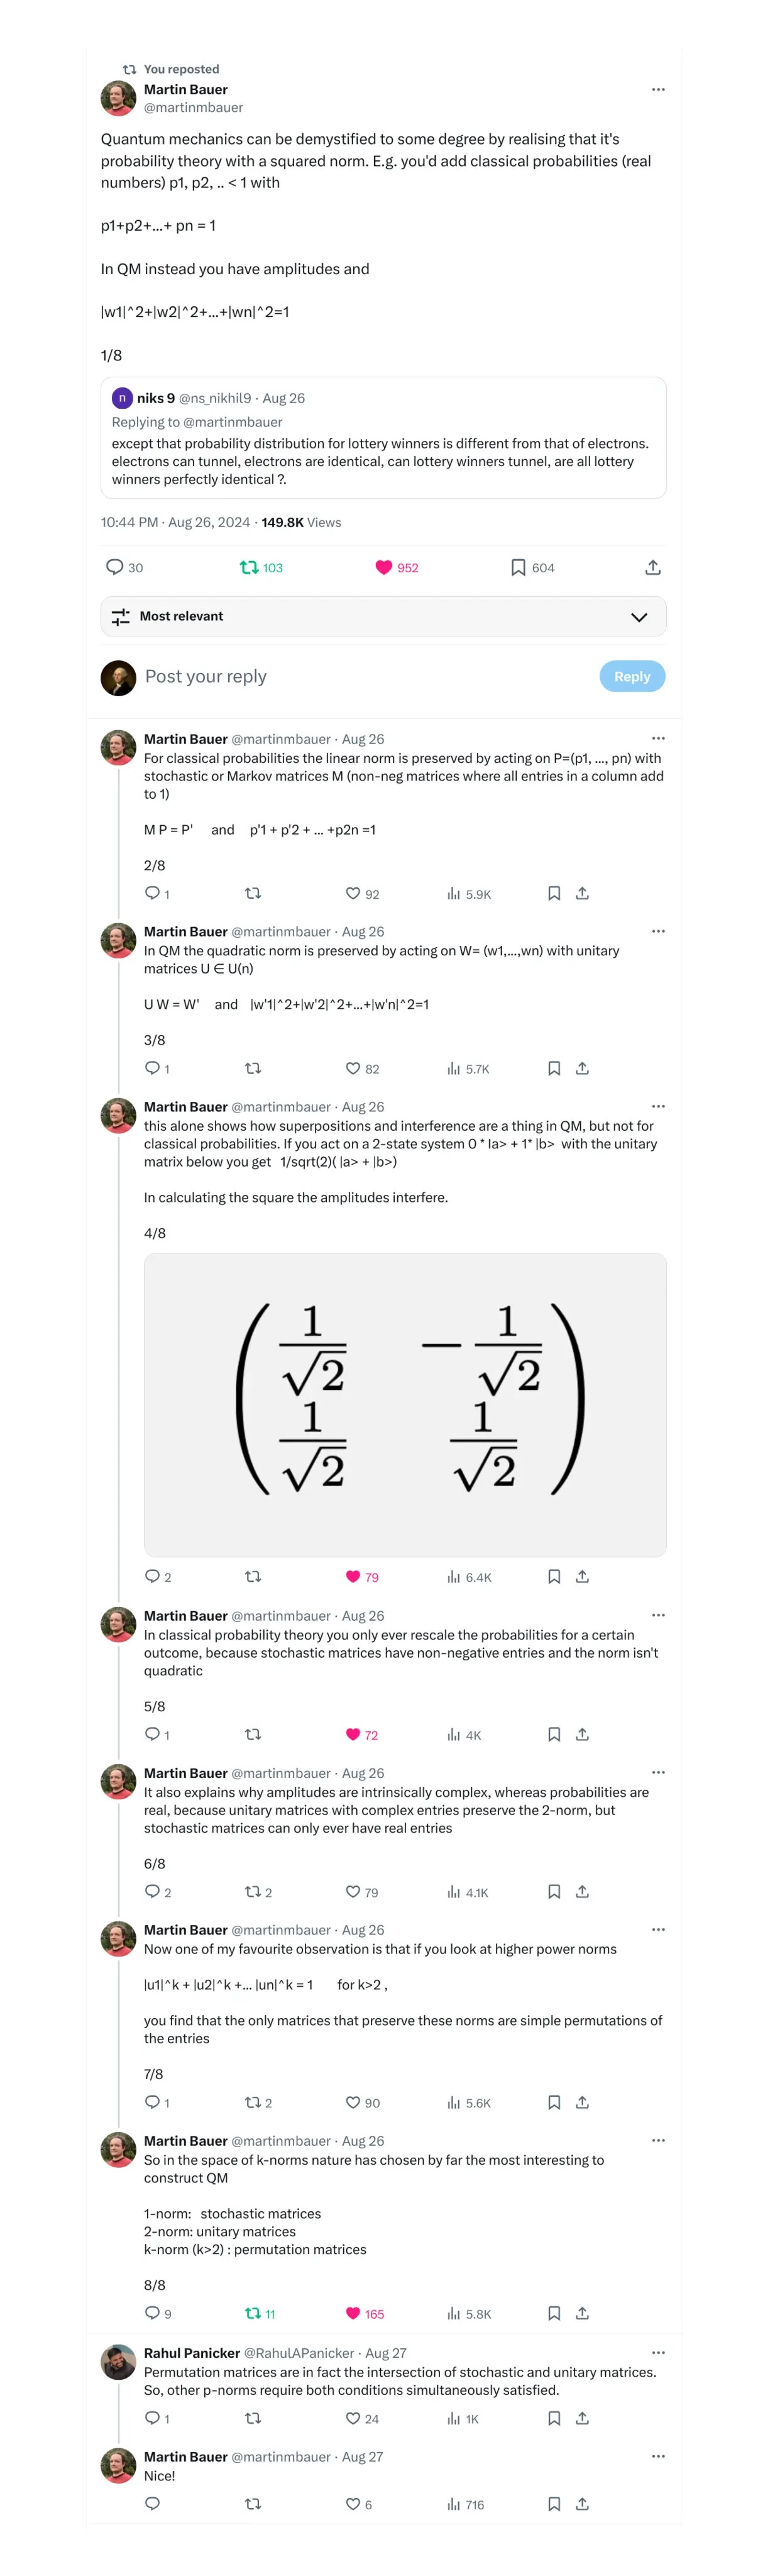The height and width of the screenshot is (2576, 780).
Task: Undo repost on main post showing 103
Action: (249, 568)
